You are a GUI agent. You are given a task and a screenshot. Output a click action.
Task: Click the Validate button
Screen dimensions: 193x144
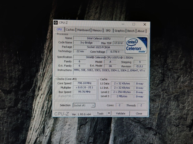tap(120, 113)
